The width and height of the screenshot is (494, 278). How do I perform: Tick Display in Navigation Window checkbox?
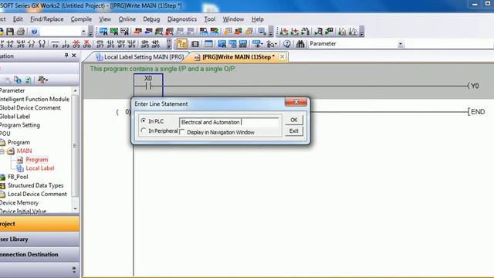[182, 132]
